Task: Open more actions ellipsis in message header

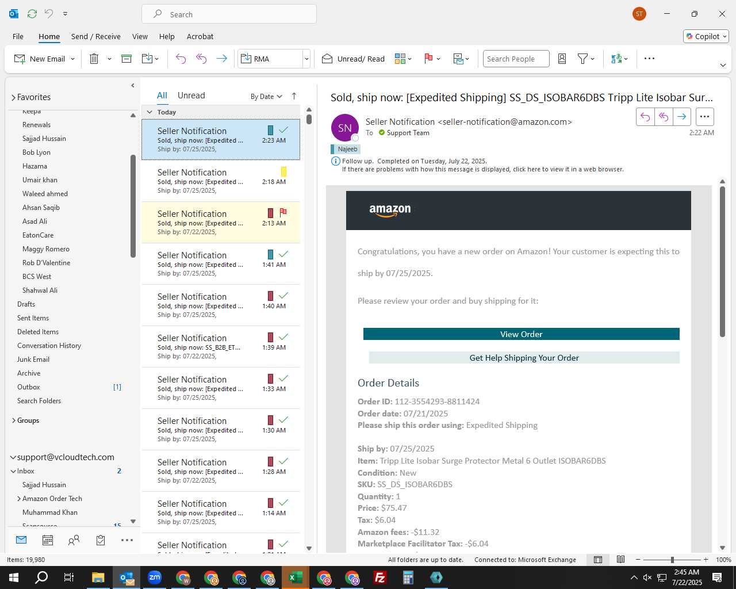Action: (x=704, y=117)
